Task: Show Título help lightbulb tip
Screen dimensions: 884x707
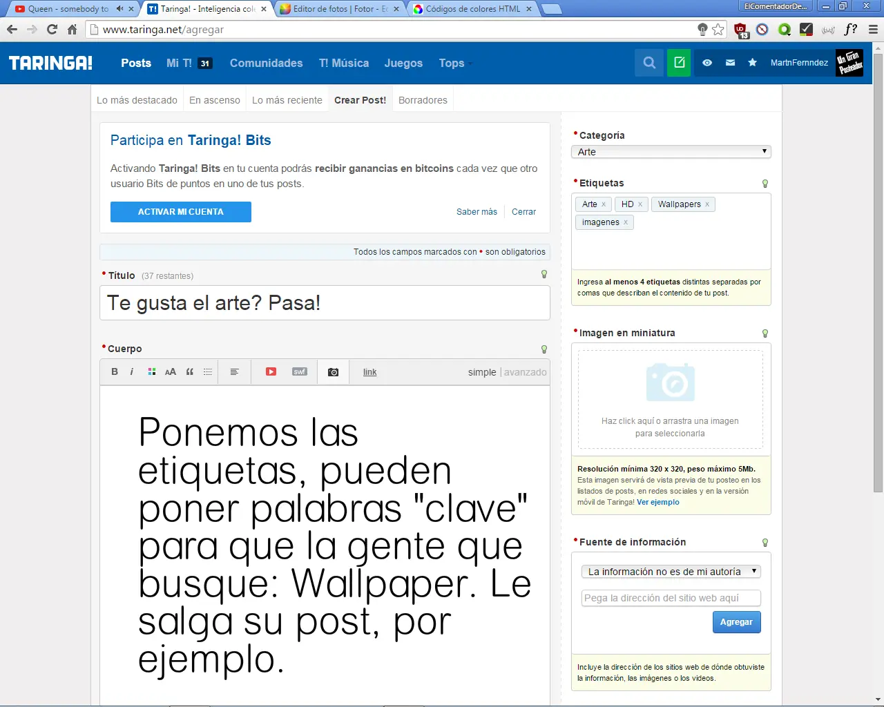Action: coord(544,275)
